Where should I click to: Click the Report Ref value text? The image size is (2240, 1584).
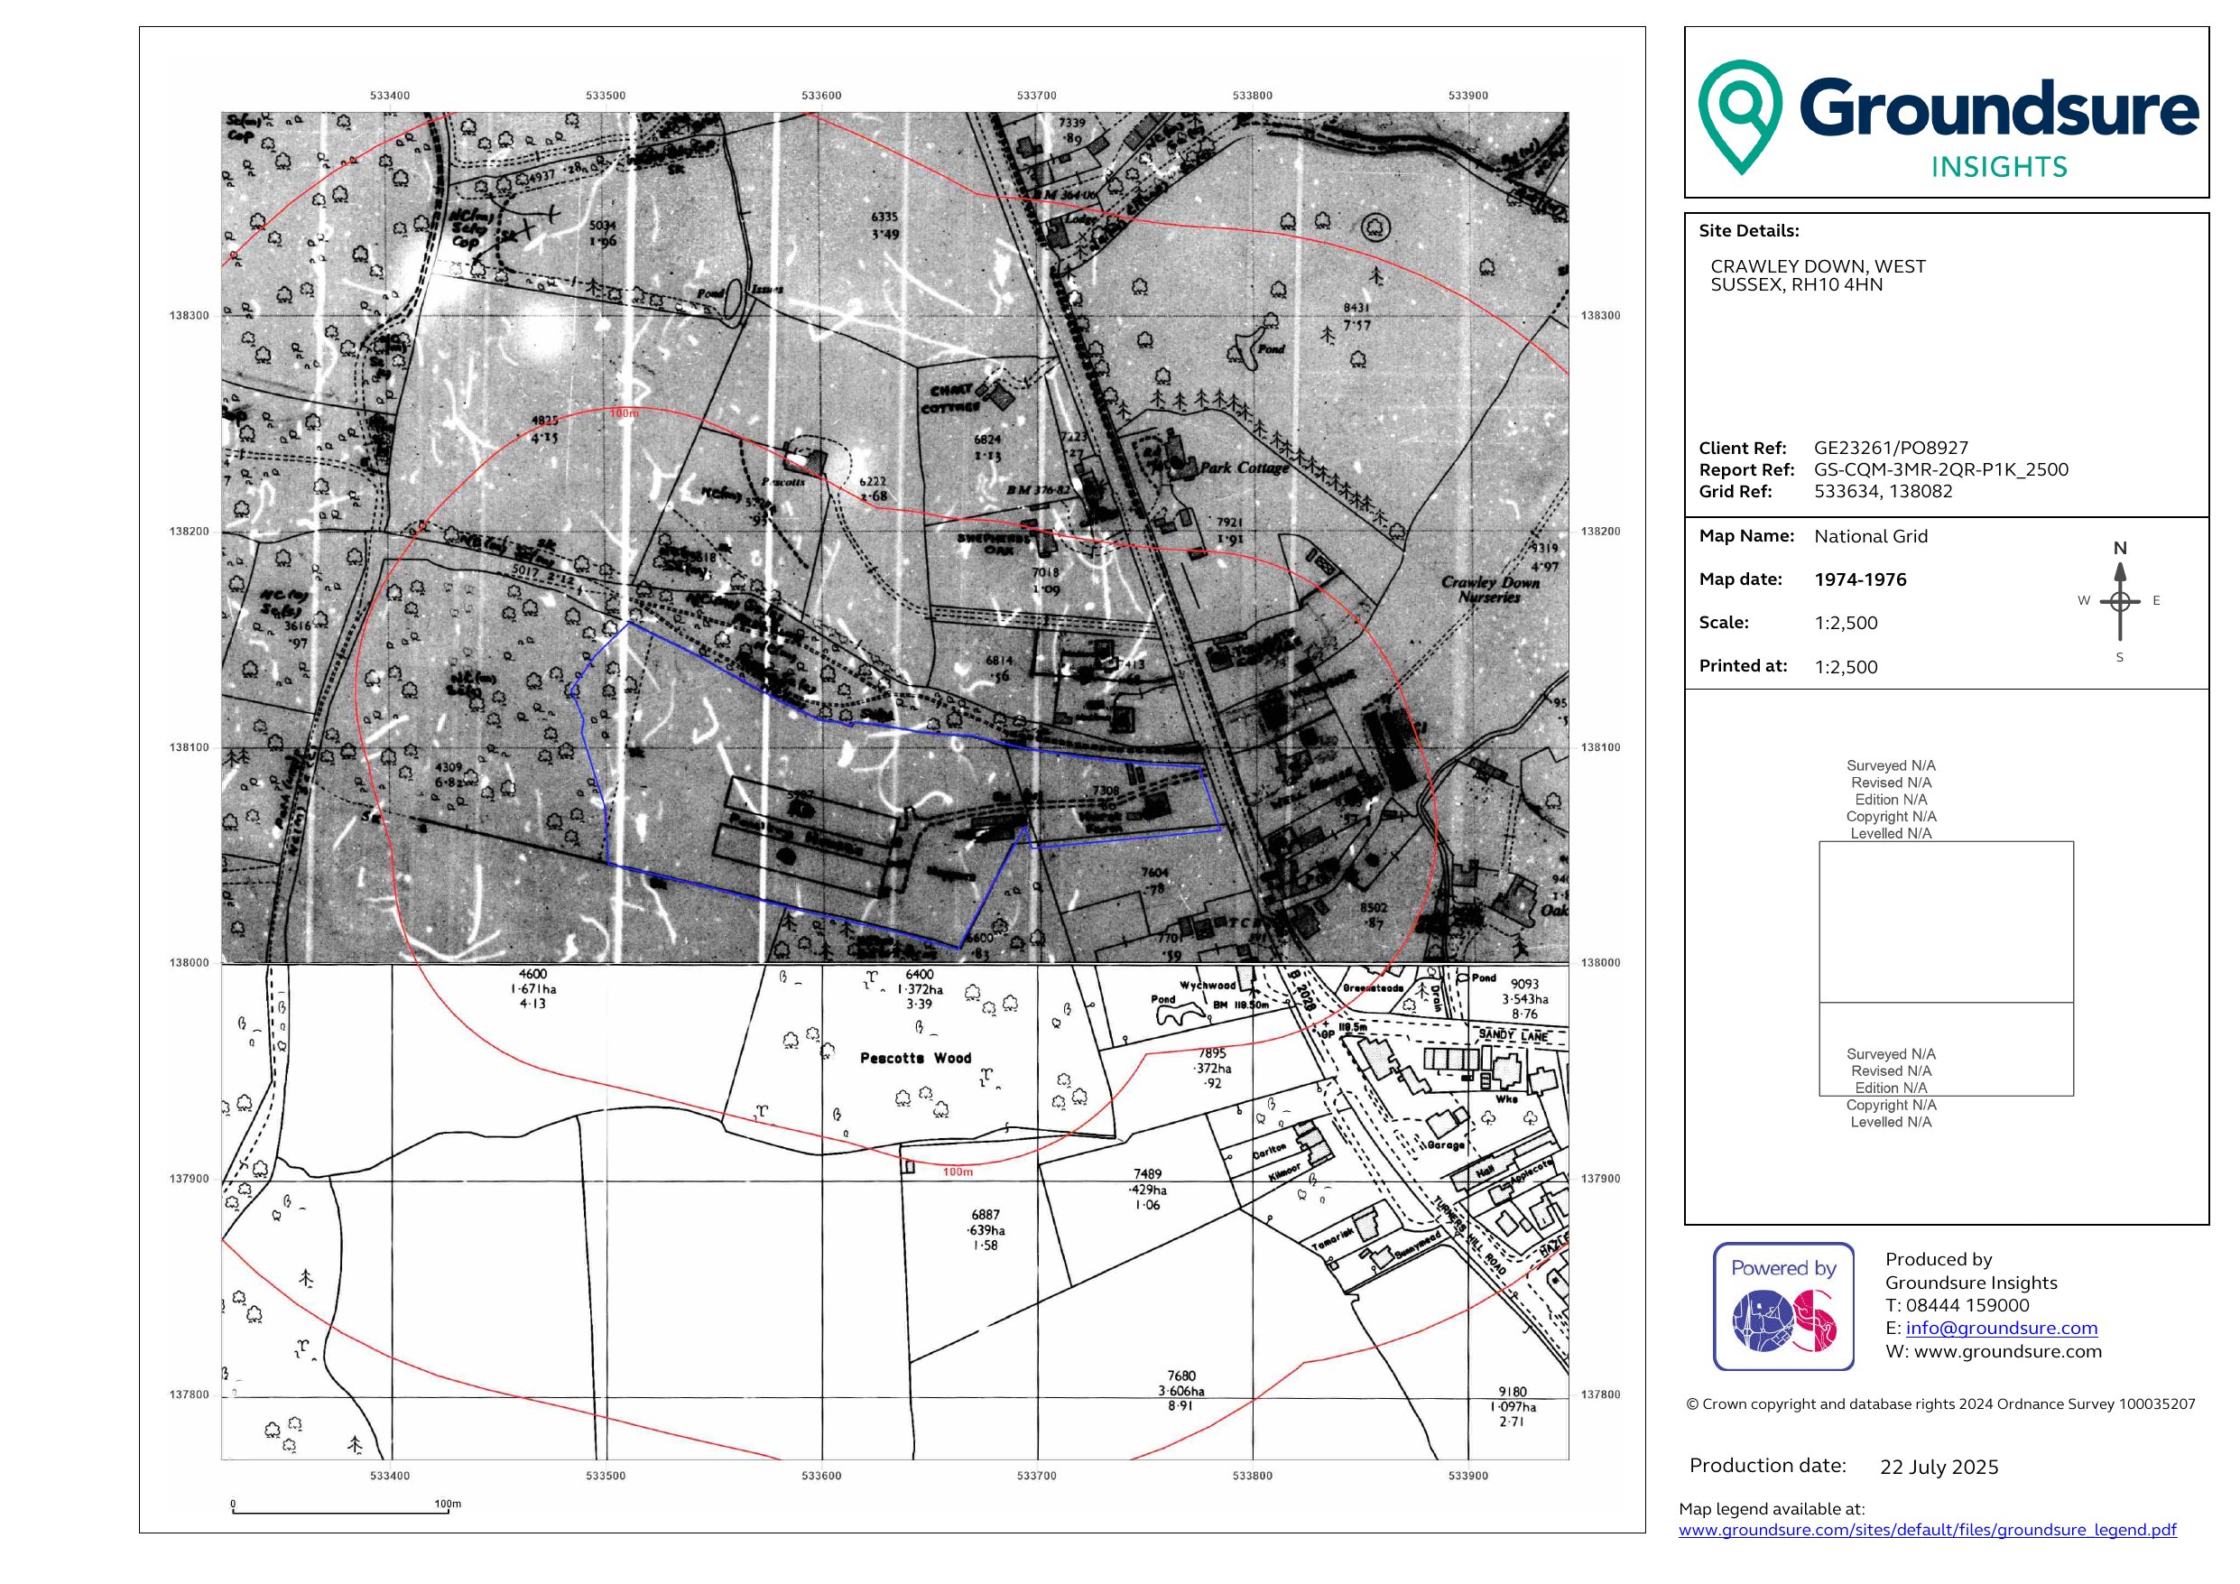1940,469
